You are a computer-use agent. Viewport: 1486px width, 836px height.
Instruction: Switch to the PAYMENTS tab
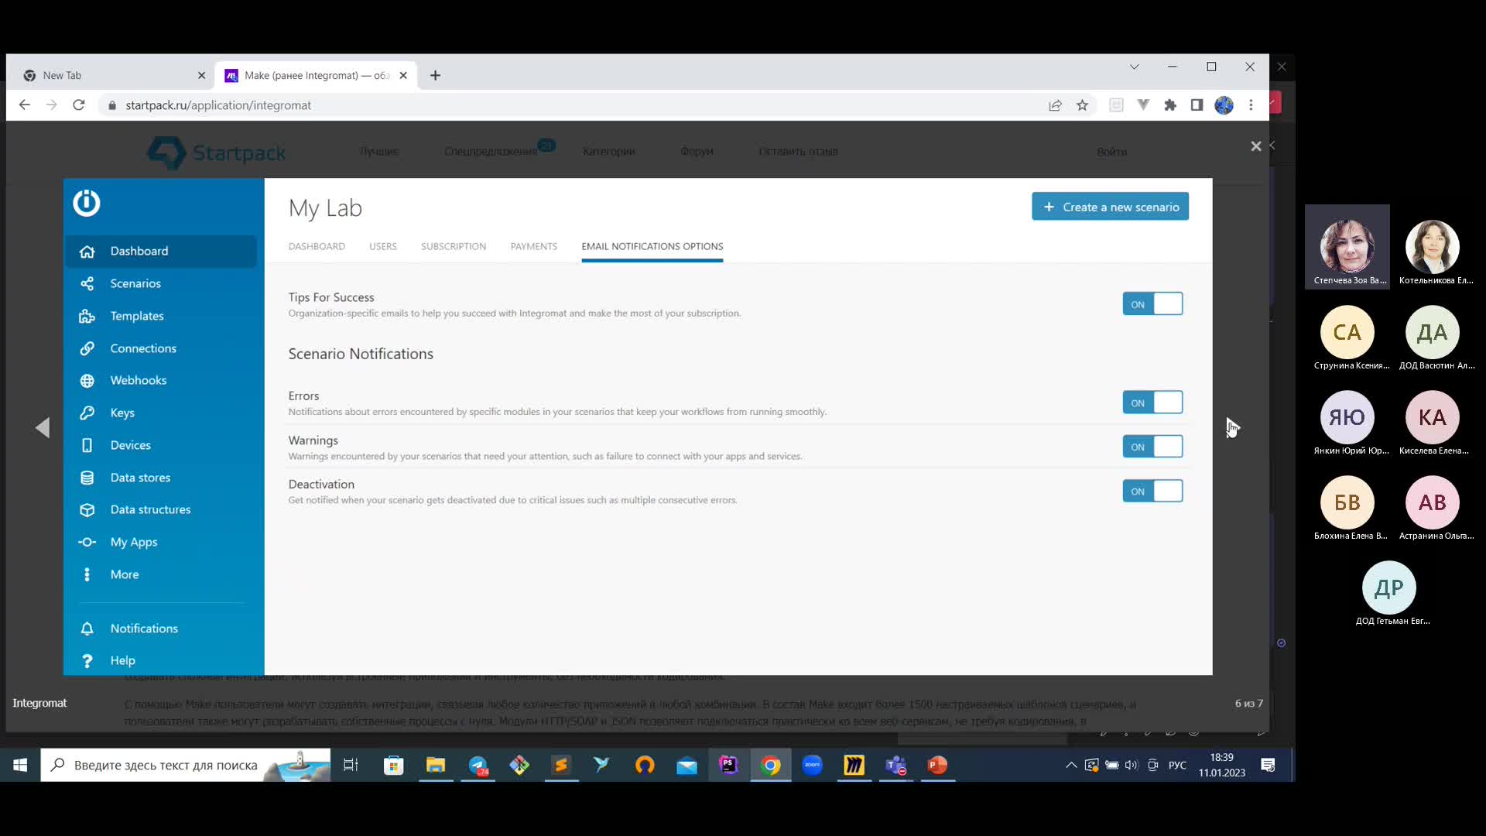pyautogui.click(x=534, y=247)
